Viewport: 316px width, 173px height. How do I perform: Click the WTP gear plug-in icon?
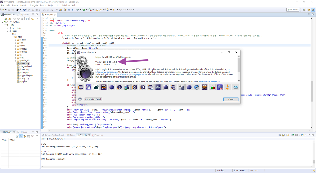tap(104, 87)
